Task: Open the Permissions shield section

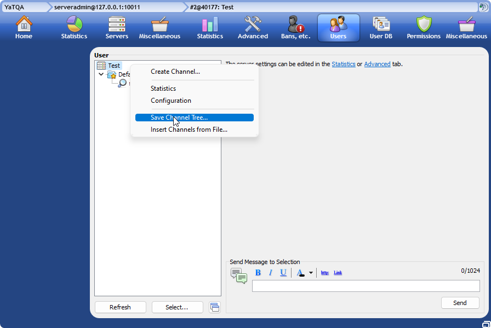Action: tap(423, 27)
